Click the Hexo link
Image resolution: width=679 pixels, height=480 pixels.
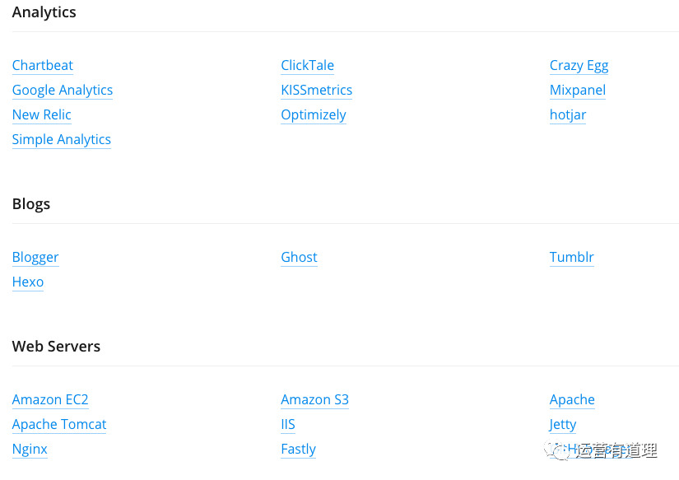click(28, 282)
